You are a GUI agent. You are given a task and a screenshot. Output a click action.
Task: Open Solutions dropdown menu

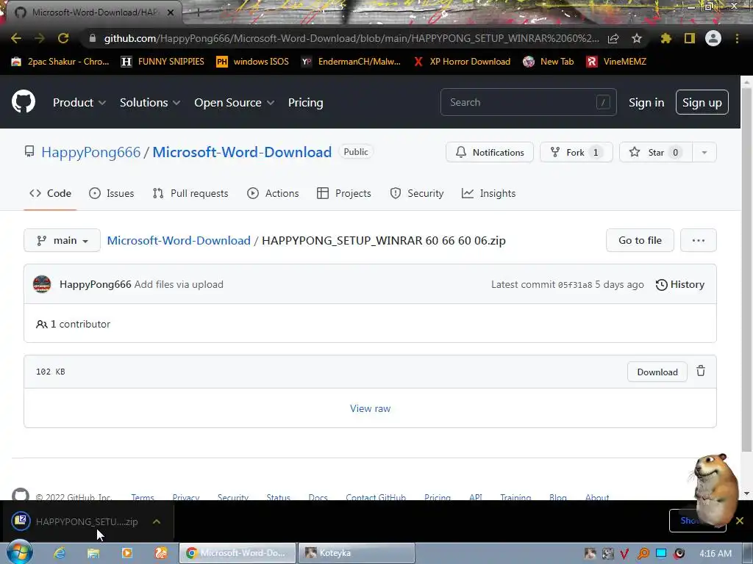(x=150, y=103)
